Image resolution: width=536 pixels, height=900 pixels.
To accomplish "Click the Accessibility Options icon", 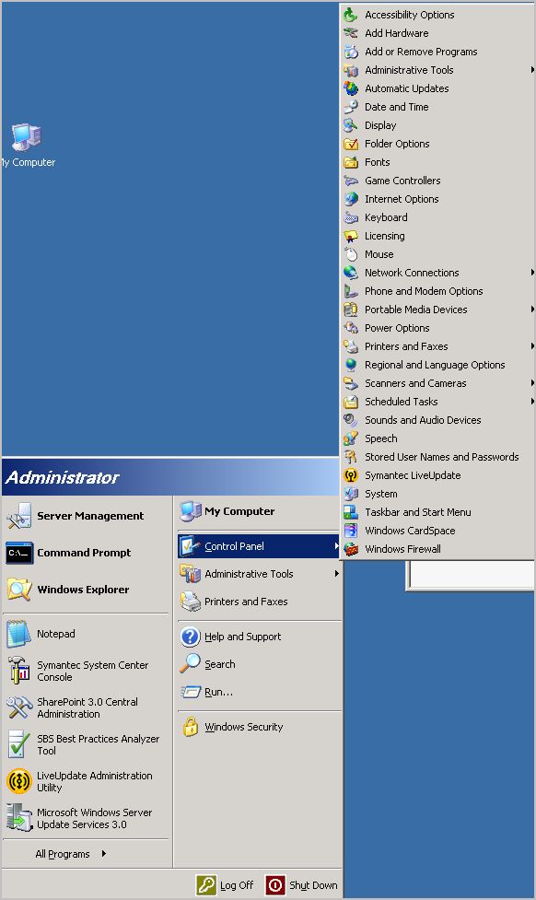I will point(351,15).
